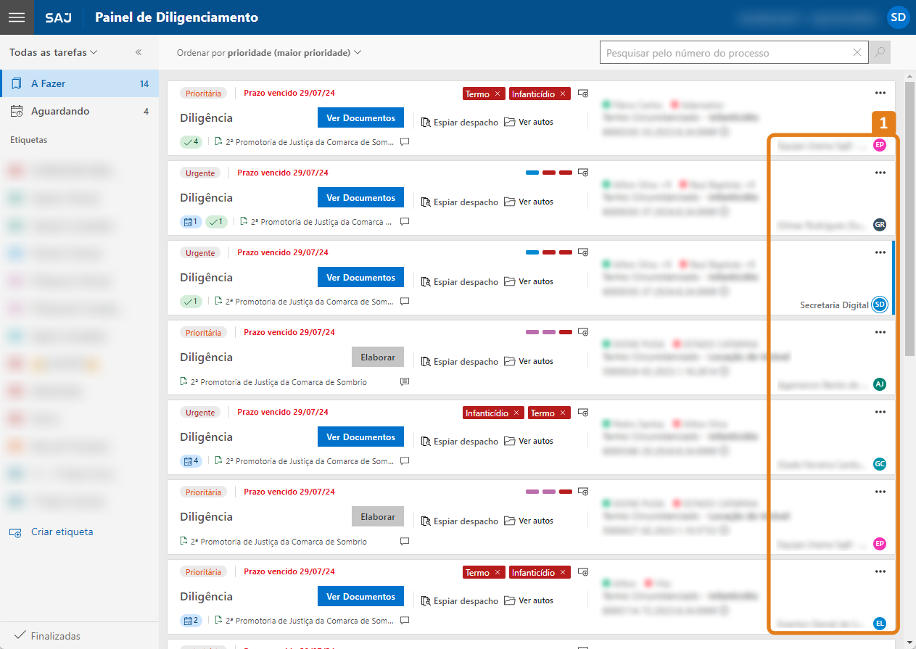The height and width of the screenshot is (649, 916).
Task: Click Ver Documentos on first Diligência
Action: coord(360,117)
